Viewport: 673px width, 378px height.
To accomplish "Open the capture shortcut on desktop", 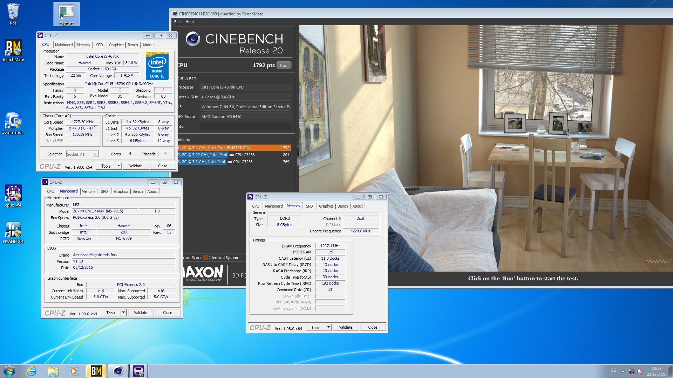I will [66, 14].
